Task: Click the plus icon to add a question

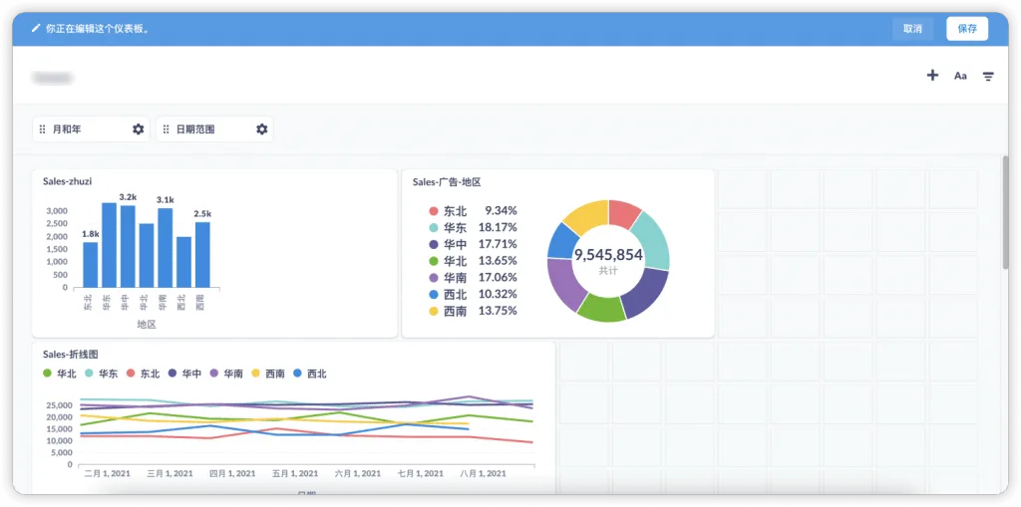Action: coord(932,76)
